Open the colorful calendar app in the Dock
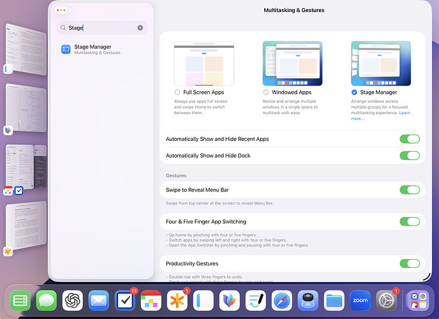Image resolution: width=439 pixels, height=319 pixels. [151, 300]
